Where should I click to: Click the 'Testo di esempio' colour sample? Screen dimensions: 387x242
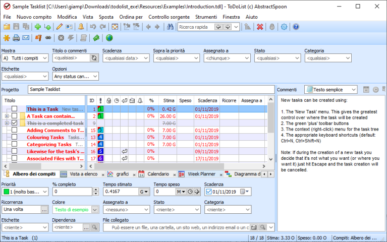(x=72, y=210)
